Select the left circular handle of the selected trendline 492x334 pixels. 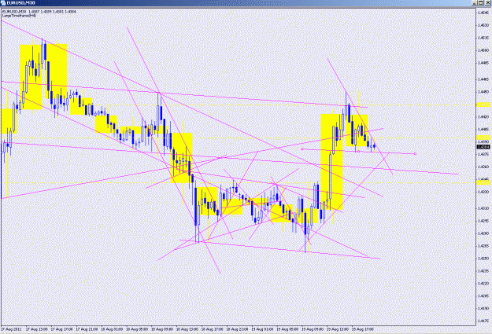tap(302, 149)
